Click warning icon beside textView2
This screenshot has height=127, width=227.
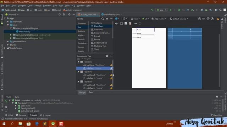point(111,75)
